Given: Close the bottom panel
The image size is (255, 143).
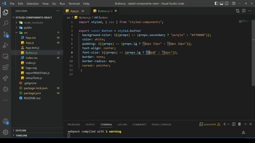Looking at the screenshot, I should (251, 124).
